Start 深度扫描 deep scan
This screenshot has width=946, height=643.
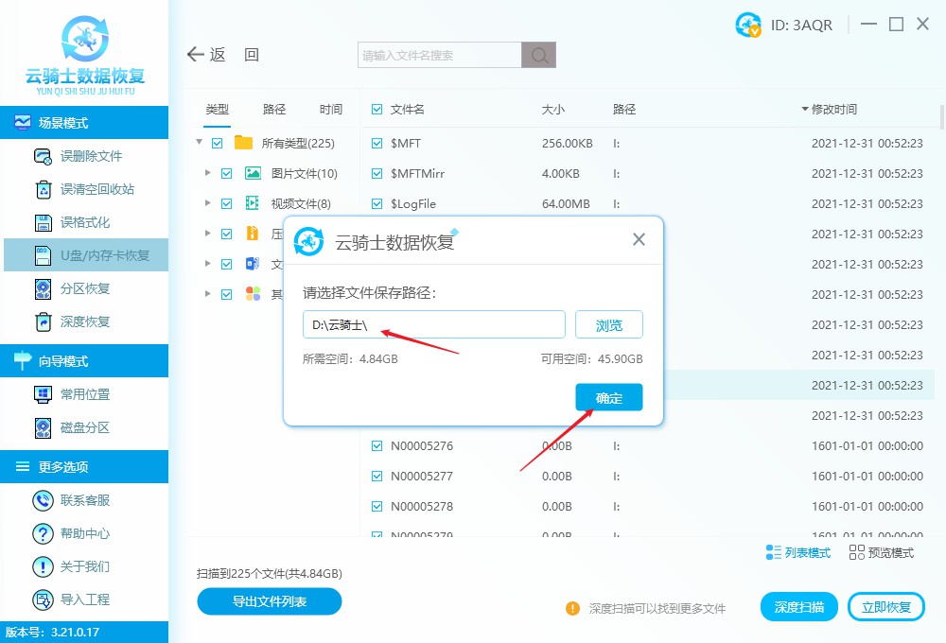[x=798, y=607]
